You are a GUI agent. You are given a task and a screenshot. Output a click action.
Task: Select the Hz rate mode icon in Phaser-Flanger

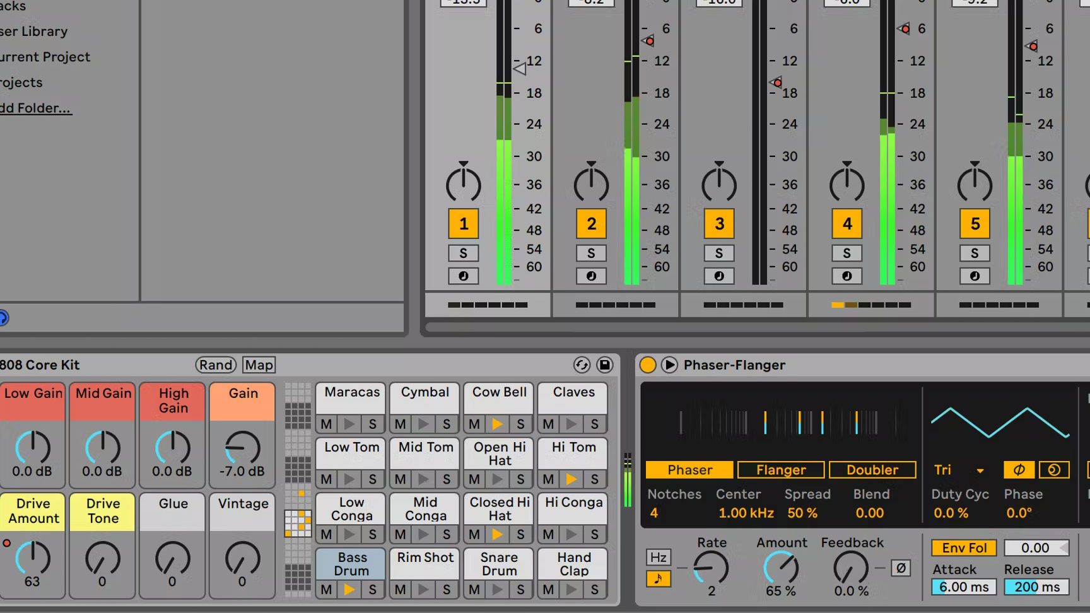658,557
